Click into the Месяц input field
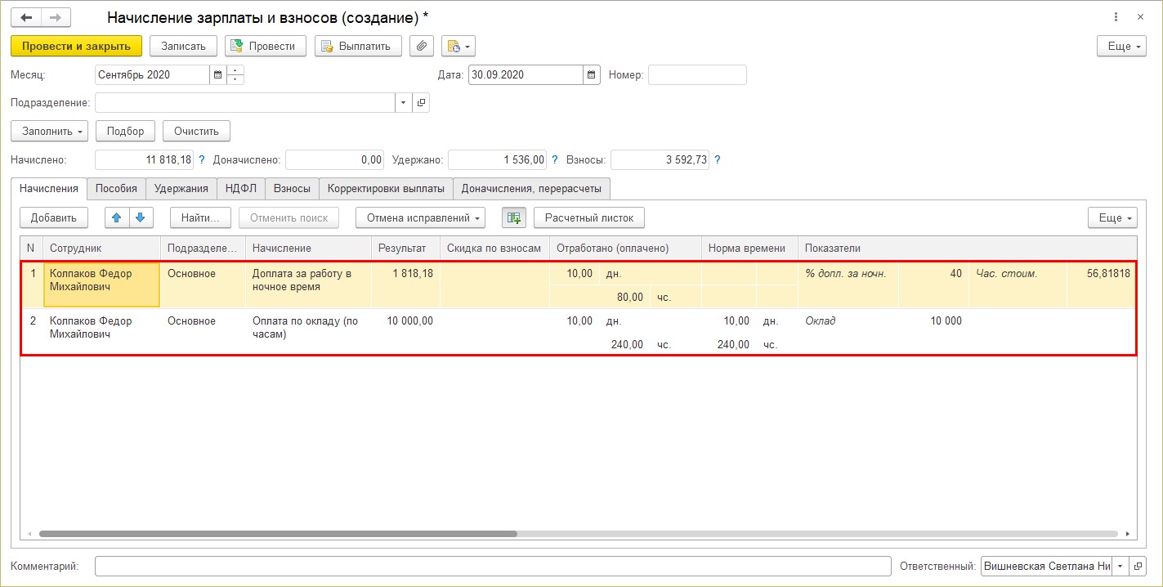Viewport: 1163px width, 587px height. [x=152, y=74]
